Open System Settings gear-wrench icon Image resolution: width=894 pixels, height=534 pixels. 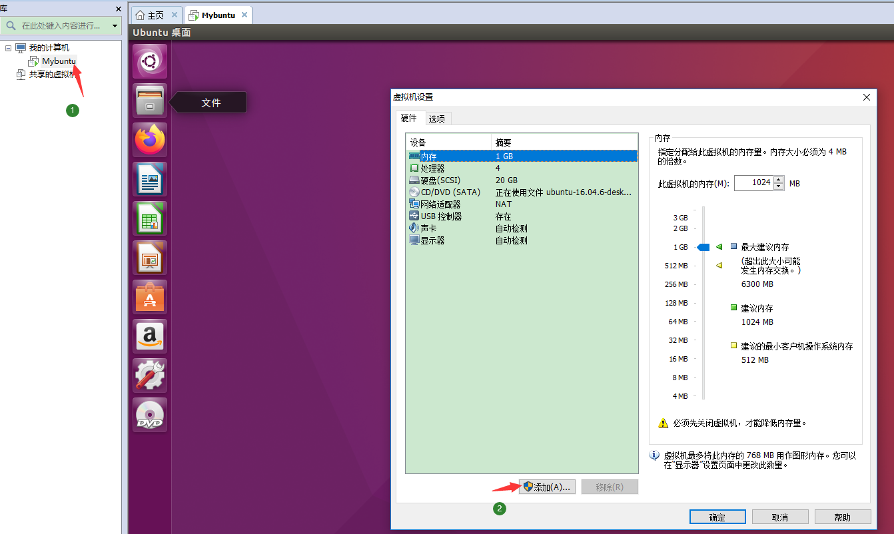tap(150, 376)
